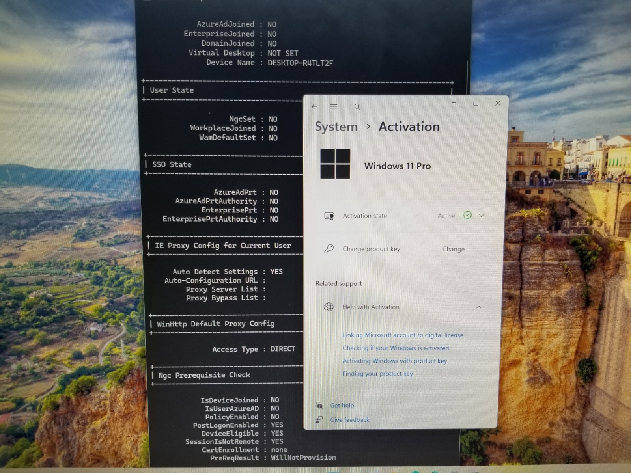Screen dimensions: 631x473
Task: Click the Activation breadcrumb heading
Action: click(x=409, y=127)
